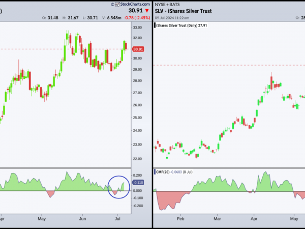The image size is (305, 229).
Task: Click the 29.00 price axis label
Action: click(x=137, y=70)
